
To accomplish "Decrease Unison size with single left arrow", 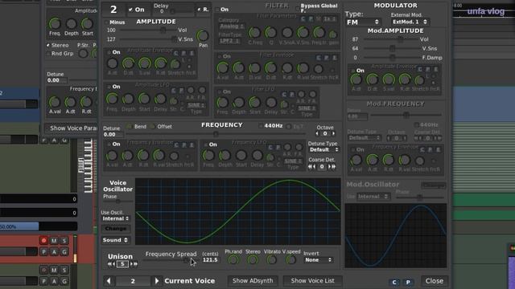I will tap(114, 264).
